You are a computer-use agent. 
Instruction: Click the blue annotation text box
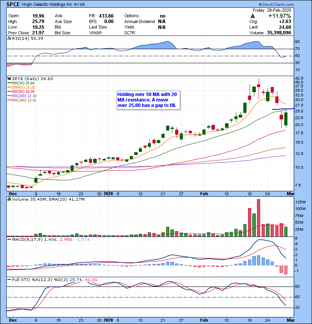click(148, 100)
